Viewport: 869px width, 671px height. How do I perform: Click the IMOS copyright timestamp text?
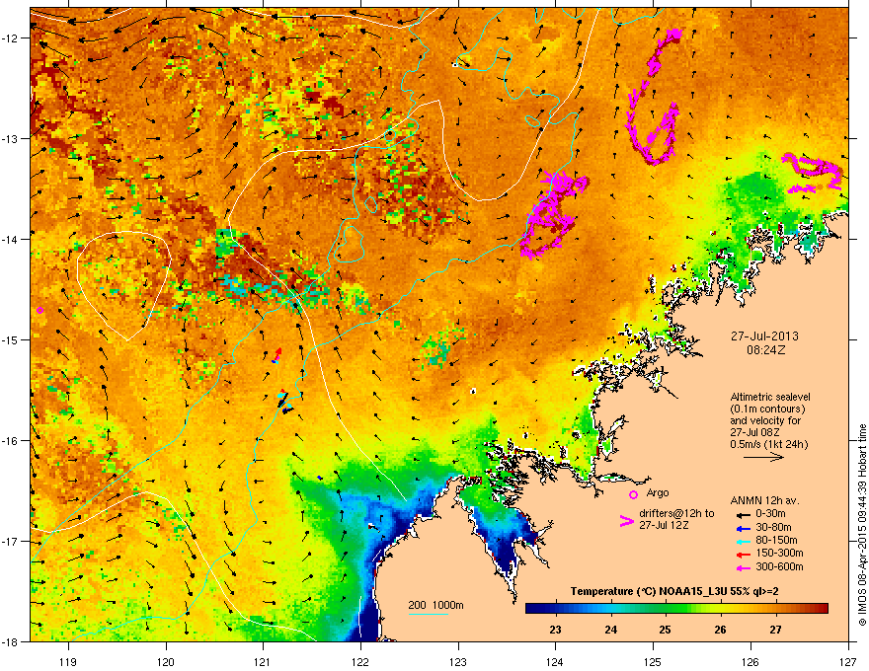click(x=862, y=525)
